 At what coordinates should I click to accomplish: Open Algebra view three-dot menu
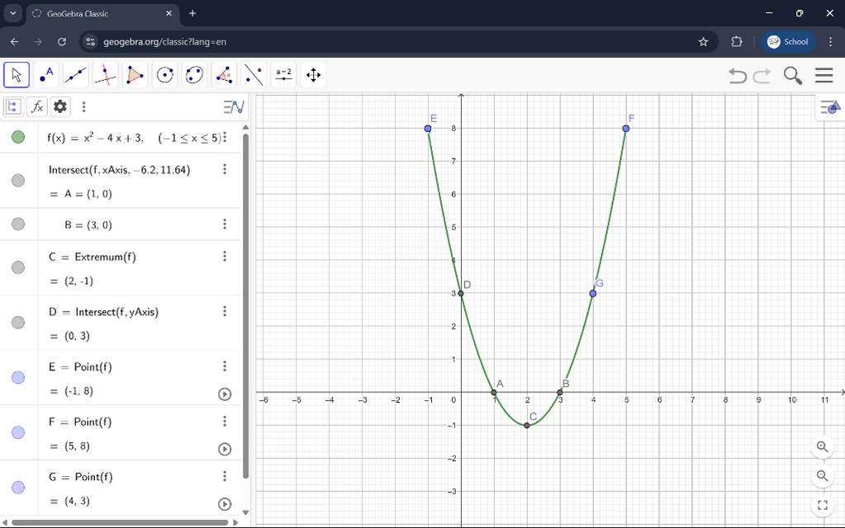[83, 106]
